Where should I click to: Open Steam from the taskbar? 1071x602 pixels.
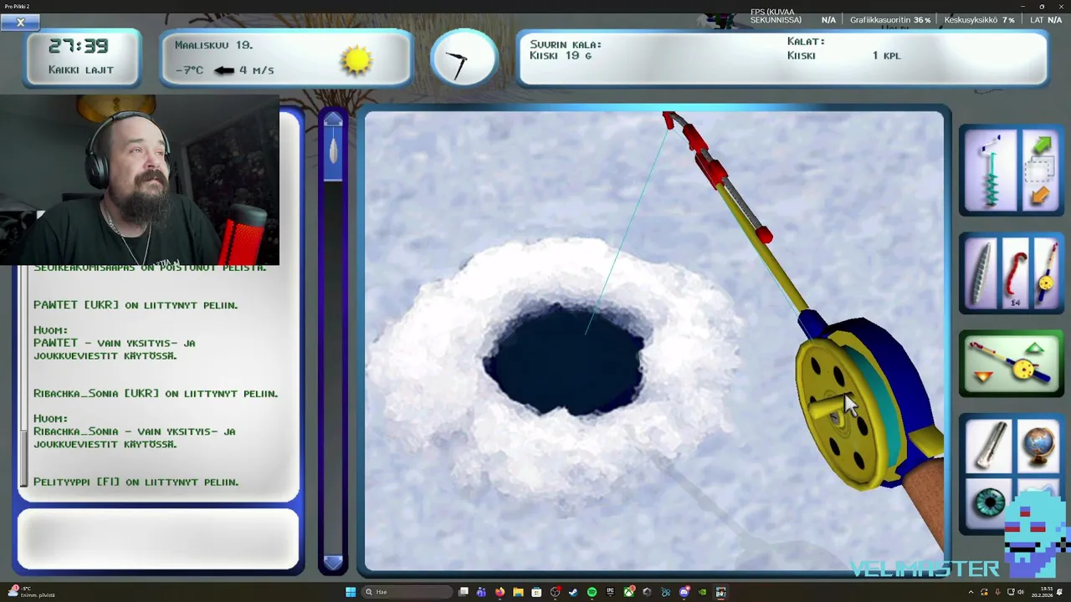tap(573, 592)
